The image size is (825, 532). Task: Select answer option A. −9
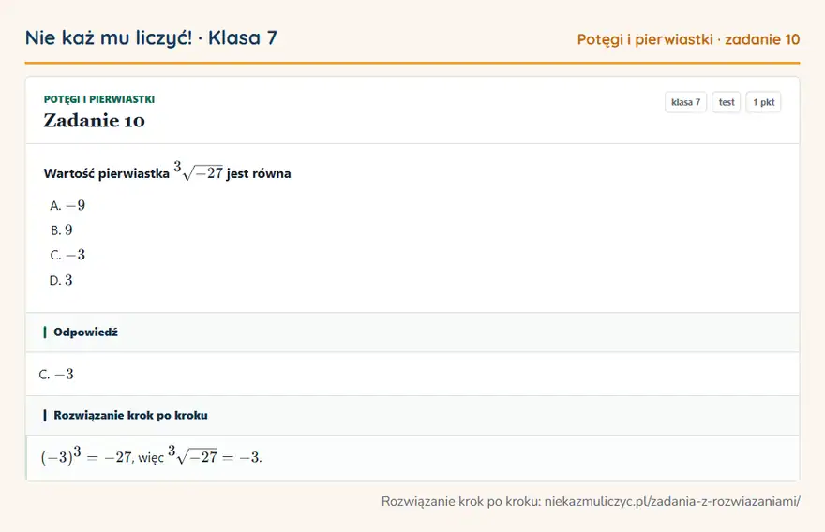point(67,205)
